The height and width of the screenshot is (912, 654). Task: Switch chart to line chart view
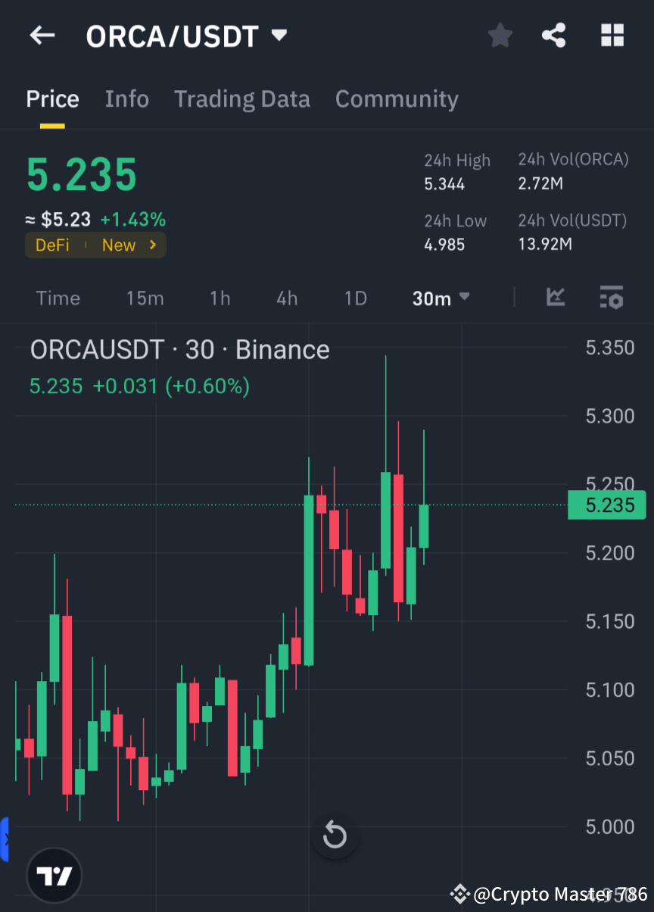point(556,298)
